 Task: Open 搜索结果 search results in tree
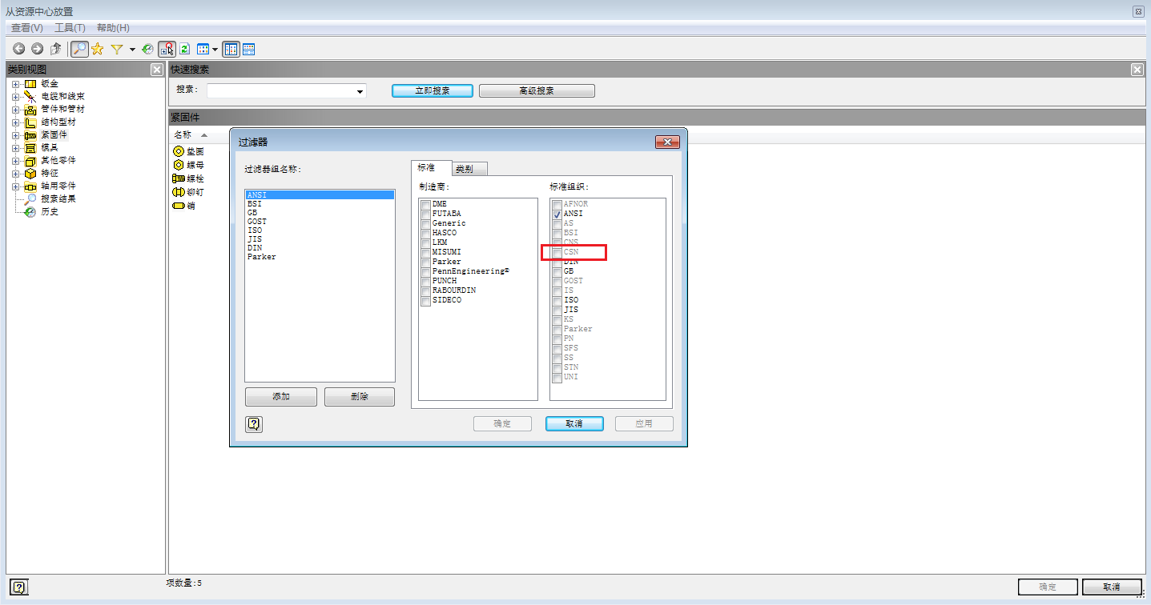click(58, 198)
